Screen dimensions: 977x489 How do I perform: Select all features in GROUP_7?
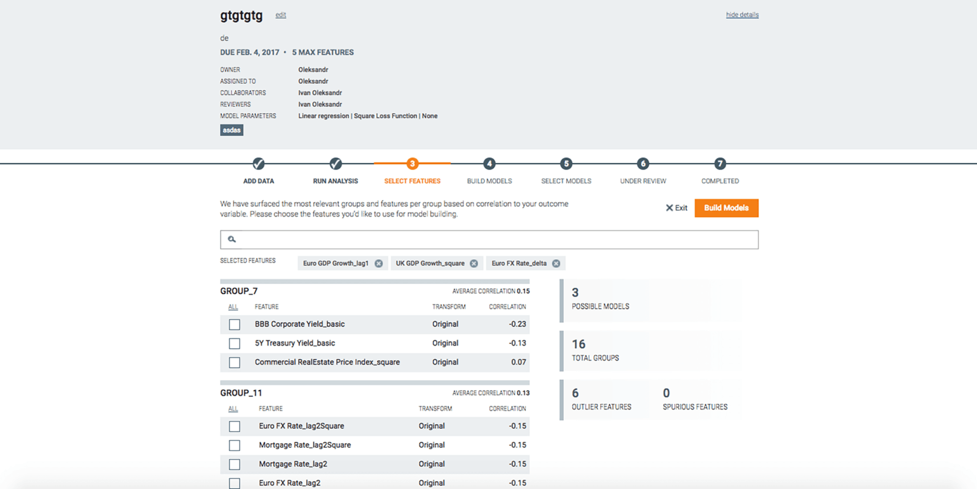[233, 307]
